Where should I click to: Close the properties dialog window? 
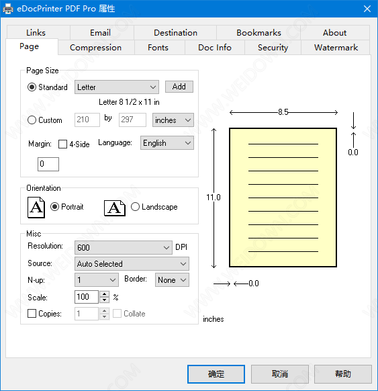pyautogui.click(x=367, y=9)
